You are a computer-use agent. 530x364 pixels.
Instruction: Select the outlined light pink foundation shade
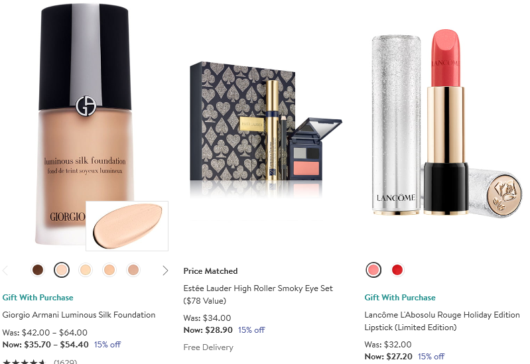coord(62,270)
